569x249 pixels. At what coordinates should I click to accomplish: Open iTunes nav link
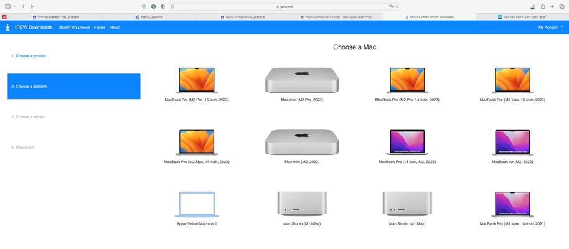tap(100, 27)
